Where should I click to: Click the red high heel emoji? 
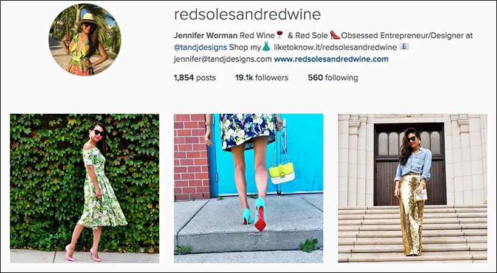[x=335, y=35]
